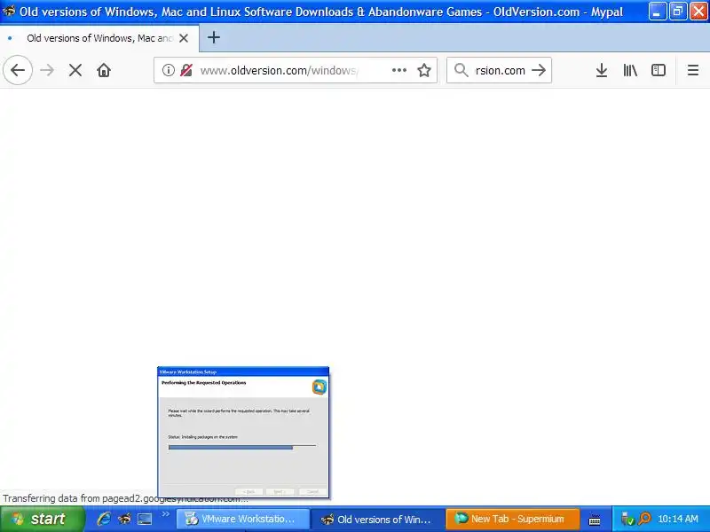The width and height of the screenshot is (710, 532).
Task: Click the insecure connection lock icon
Action: pos(186,70)
